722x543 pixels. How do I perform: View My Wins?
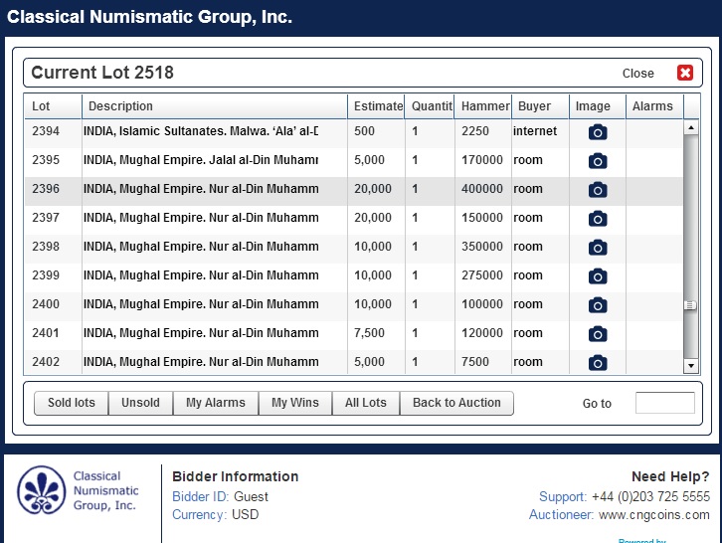(294, 403)
